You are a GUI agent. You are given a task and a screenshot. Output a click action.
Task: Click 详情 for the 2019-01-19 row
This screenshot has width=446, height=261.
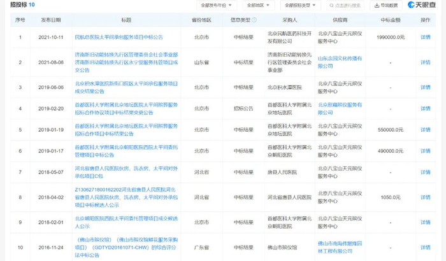click(426, 130)
